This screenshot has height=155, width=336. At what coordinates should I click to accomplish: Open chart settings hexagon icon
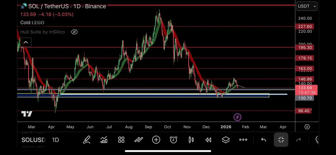(307, 127)
